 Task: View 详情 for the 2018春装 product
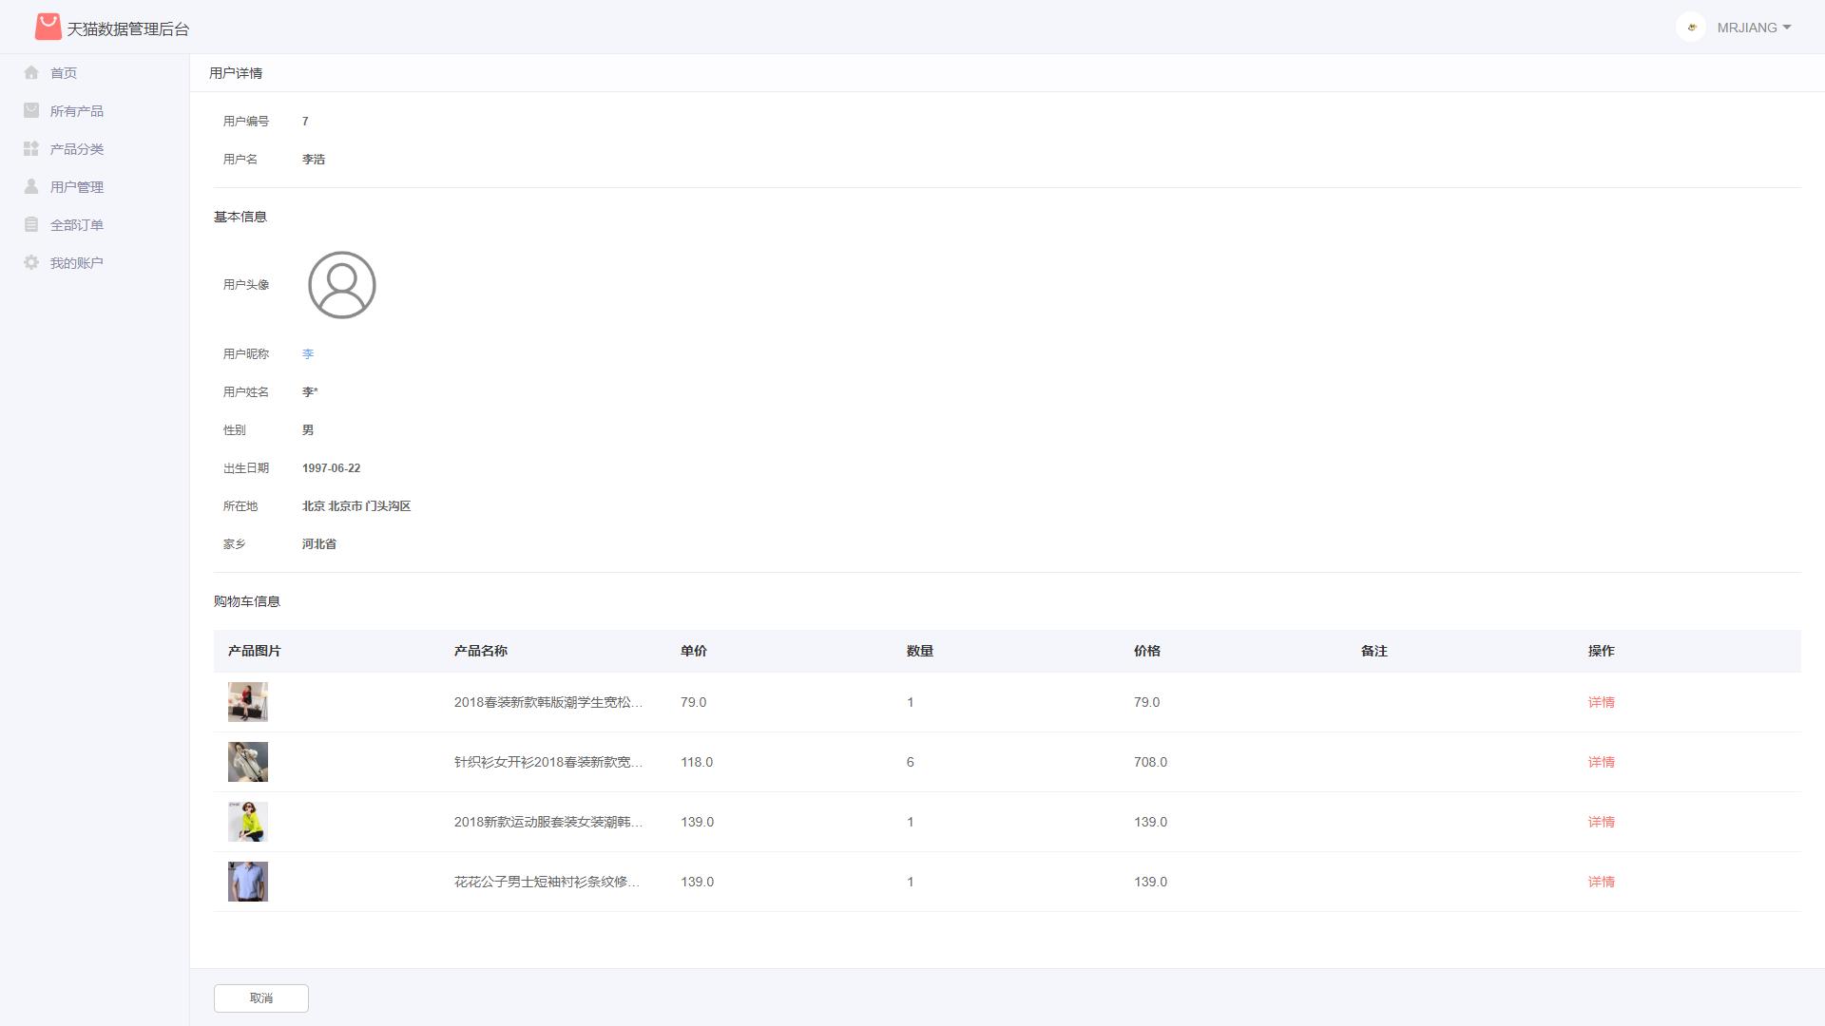coord(1601,702)
